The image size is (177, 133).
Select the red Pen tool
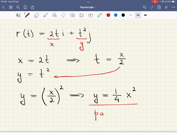point(27,15)
